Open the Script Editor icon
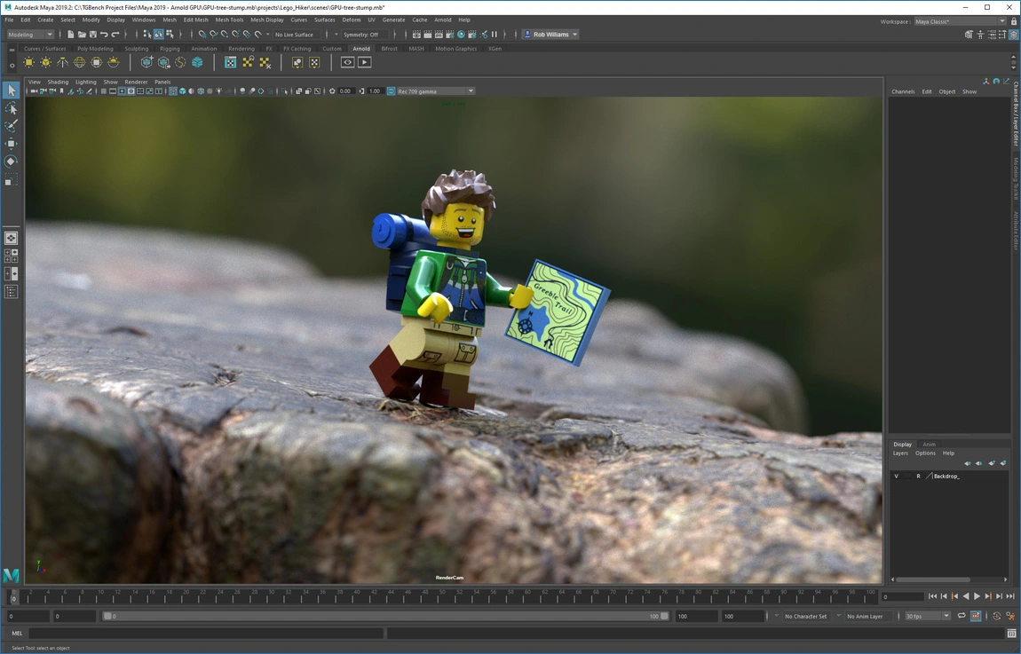The height and width of the screenshot is (654, 1021). (x=1011, y=634)
